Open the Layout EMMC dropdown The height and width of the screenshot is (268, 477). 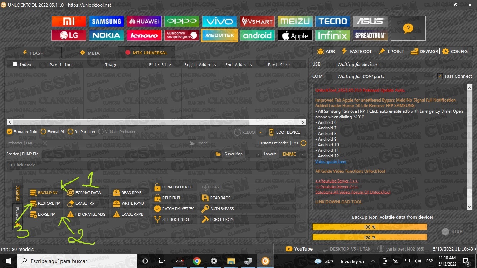click(292, 154)
